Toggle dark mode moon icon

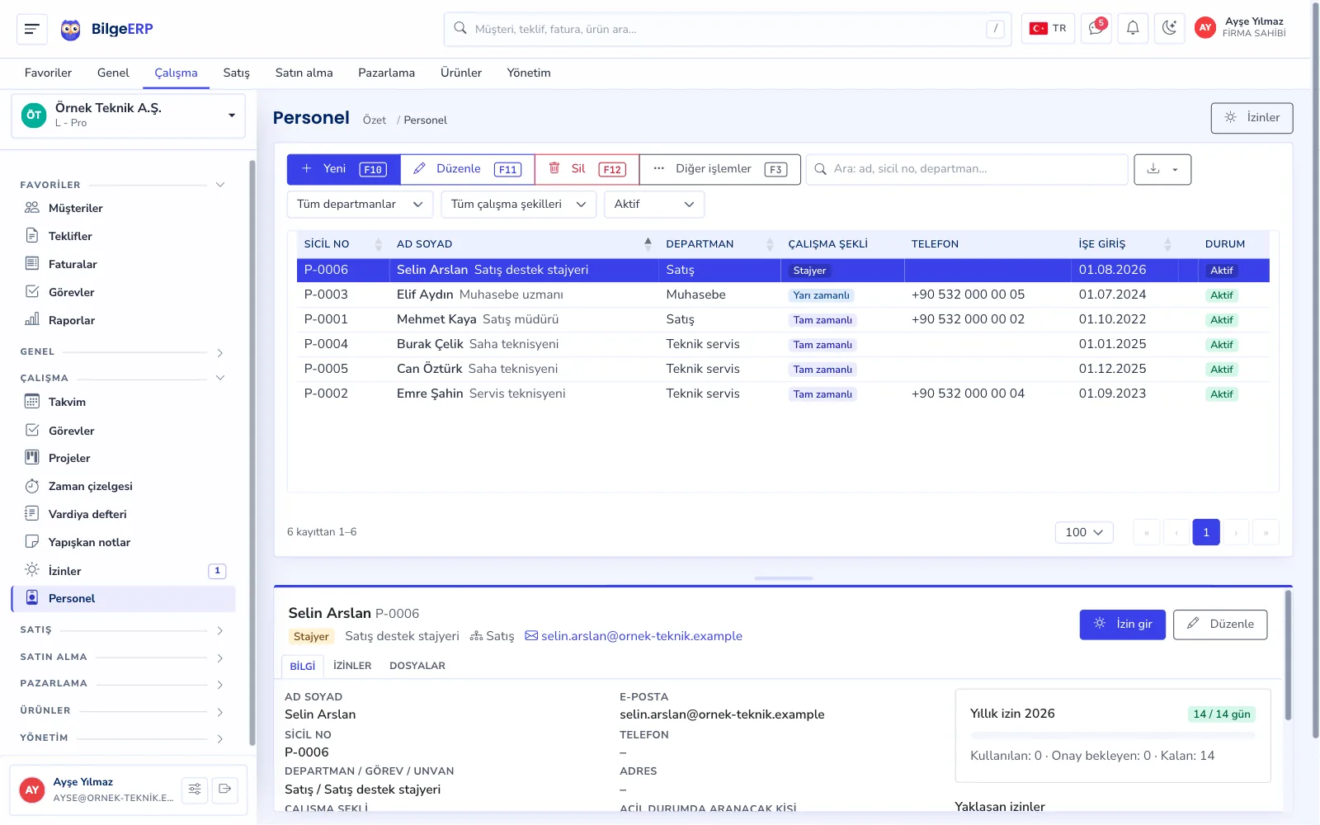1169,28
